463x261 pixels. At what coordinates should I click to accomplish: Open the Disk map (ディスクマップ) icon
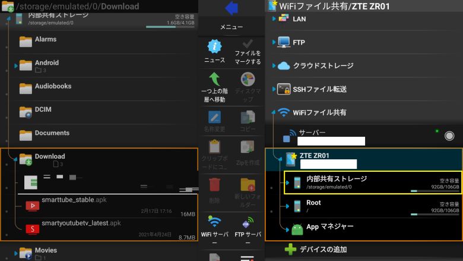point(248,79)
